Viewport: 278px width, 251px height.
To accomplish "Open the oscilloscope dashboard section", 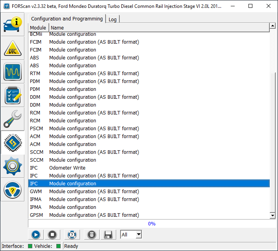I will 13,72.
